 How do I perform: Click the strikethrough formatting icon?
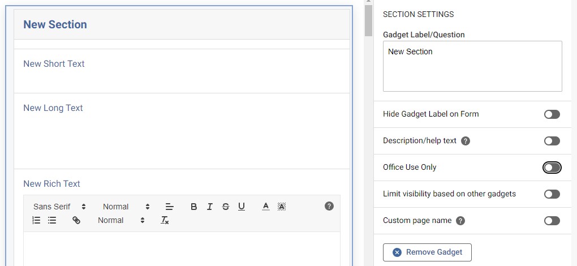coord(226,207)
